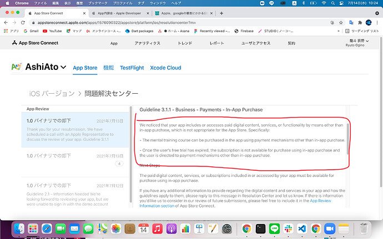This screenshot has height=239, width=383.
Task: Bookmark this page with the star icon
Action: point(341,23)
